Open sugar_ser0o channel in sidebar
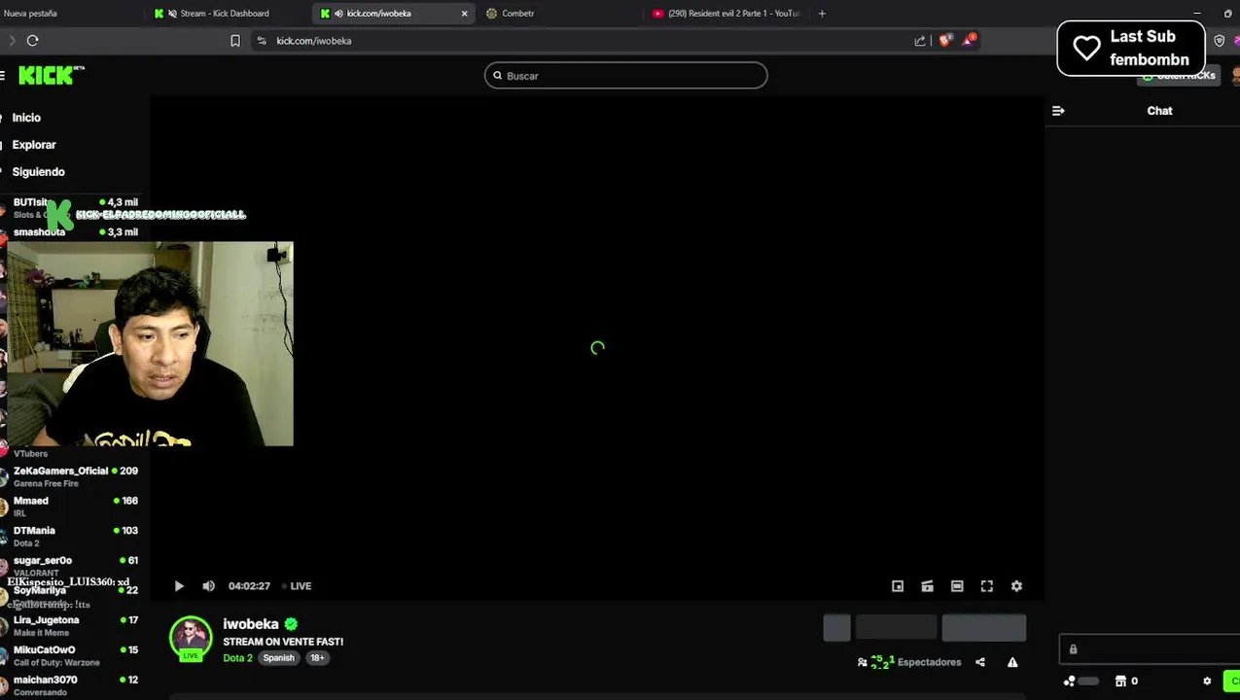The width and height of the screenshot is (1240, 700). (x=70, y=566)
